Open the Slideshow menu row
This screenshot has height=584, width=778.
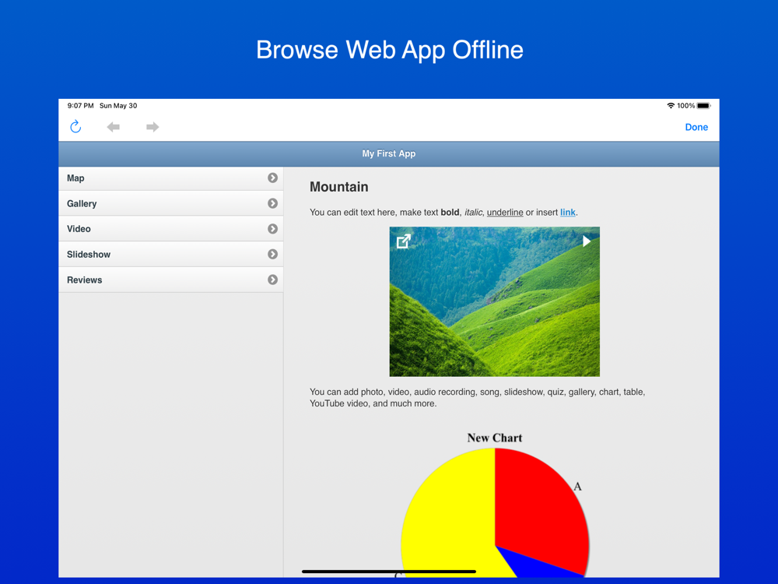tap(170, 255)
